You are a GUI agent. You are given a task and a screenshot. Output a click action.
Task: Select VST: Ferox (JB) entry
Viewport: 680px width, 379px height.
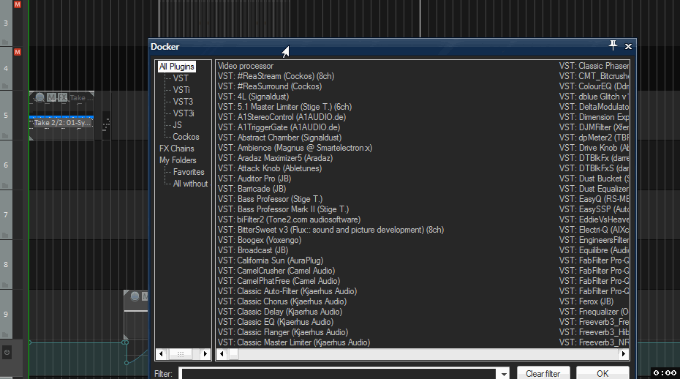586,301
